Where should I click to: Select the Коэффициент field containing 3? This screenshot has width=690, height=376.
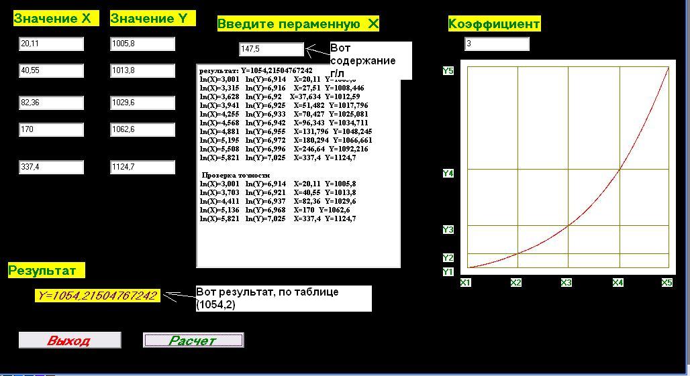pos(497,44)
